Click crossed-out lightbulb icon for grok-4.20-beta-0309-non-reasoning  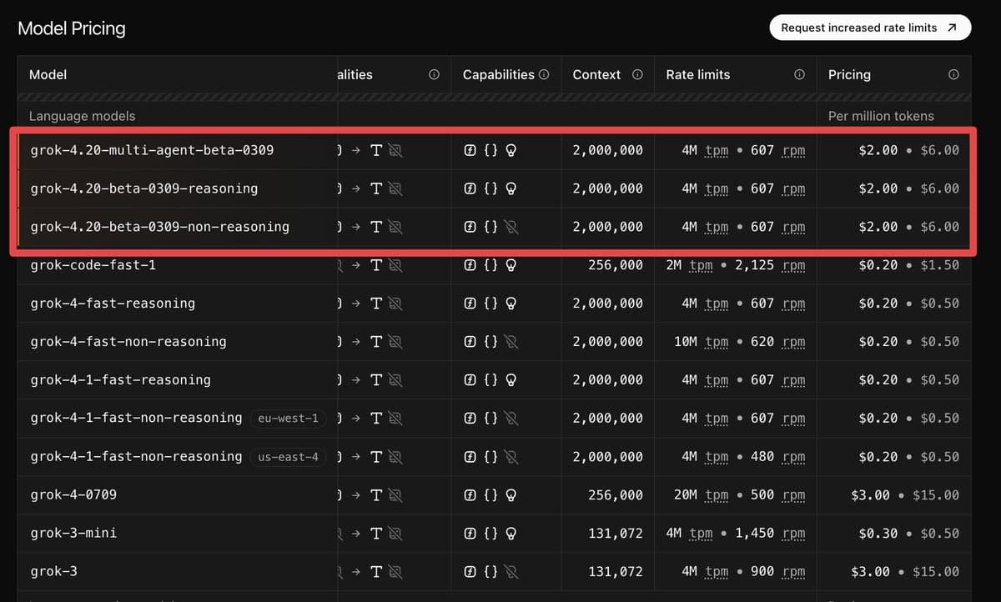[511, 227]
